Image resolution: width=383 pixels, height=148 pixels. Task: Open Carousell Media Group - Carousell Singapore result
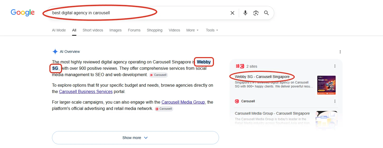pyautogui.click(x=272, y=113)
